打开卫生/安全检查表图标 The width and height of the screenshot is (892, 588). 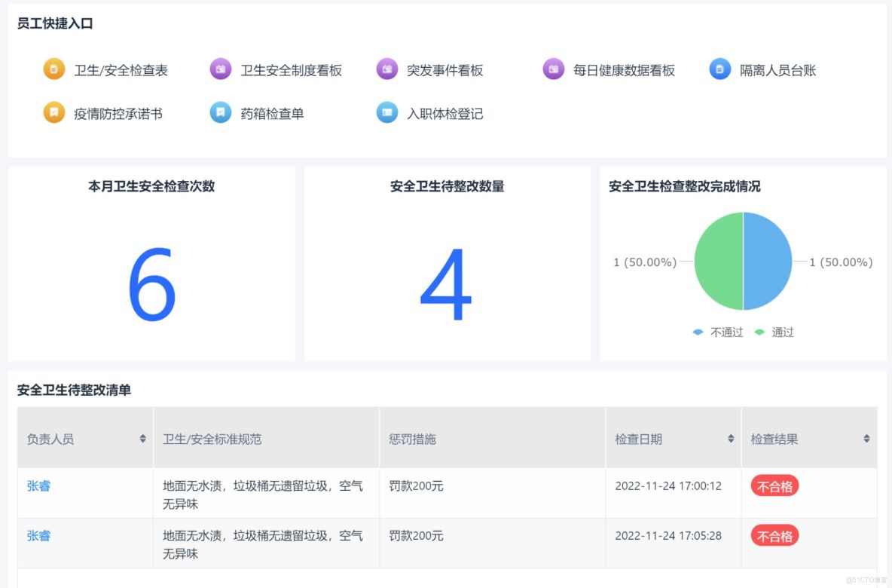click(x=53, y=69)
